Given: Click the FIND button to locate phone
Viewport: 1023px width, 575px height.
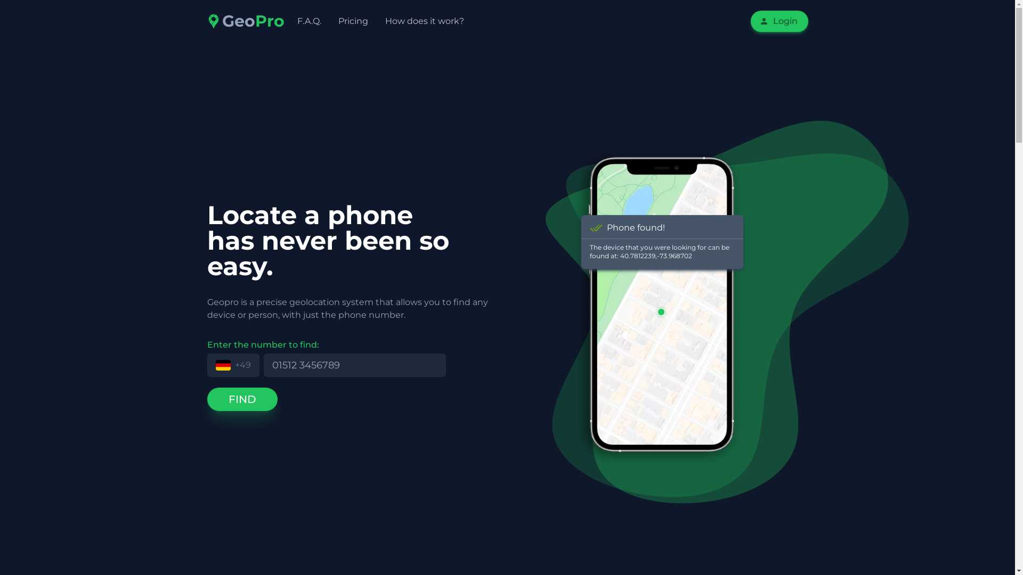Looking at the screenshot, I should (x=242, y=399).
